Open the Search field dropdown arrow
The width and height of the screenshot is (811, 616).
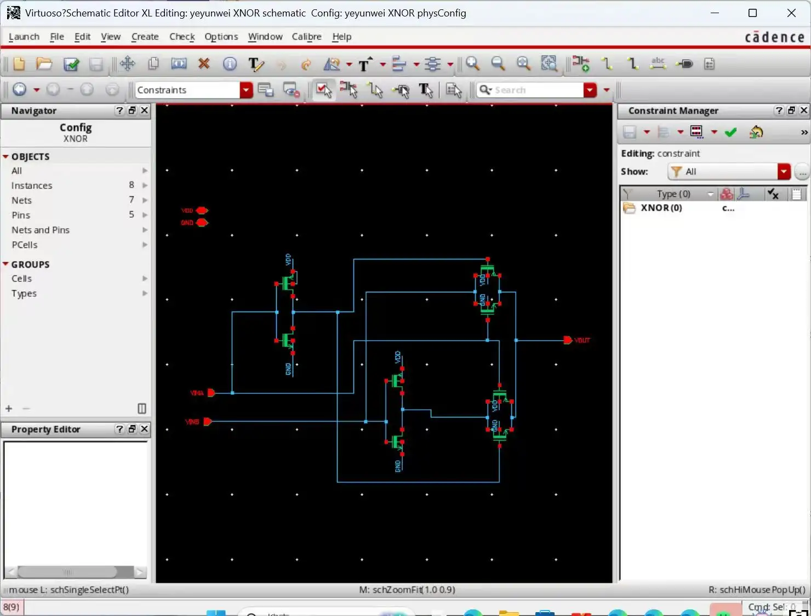(x=590, y=90)
